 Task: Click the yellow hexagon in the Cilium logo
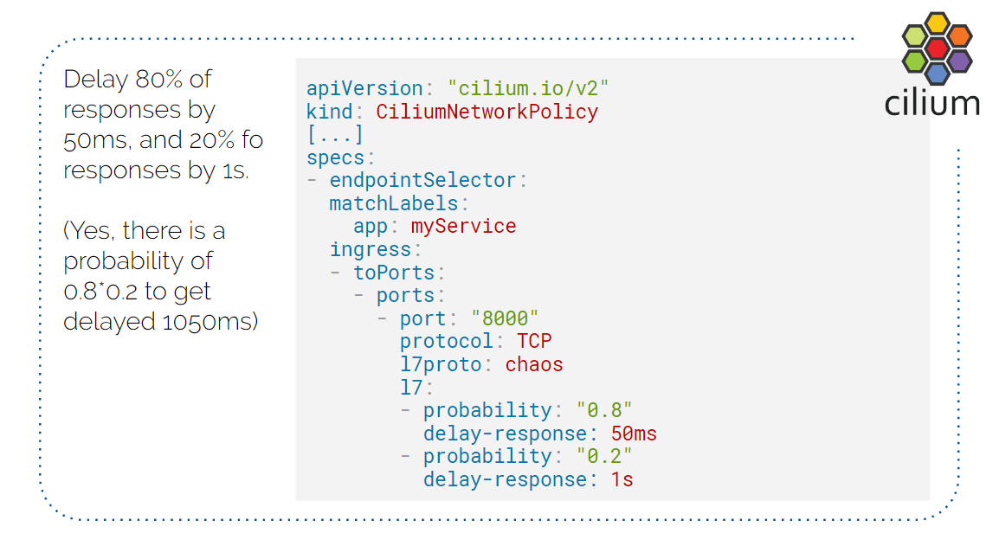[x=937, y=24]
